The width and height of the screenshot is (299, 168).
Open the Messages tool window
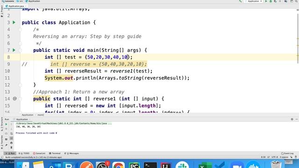point(71,154)
